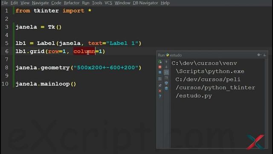The height and width of the screenshot is (154, 273).
Task: Close the Run tab via the red X
Action: pos(160,91)
